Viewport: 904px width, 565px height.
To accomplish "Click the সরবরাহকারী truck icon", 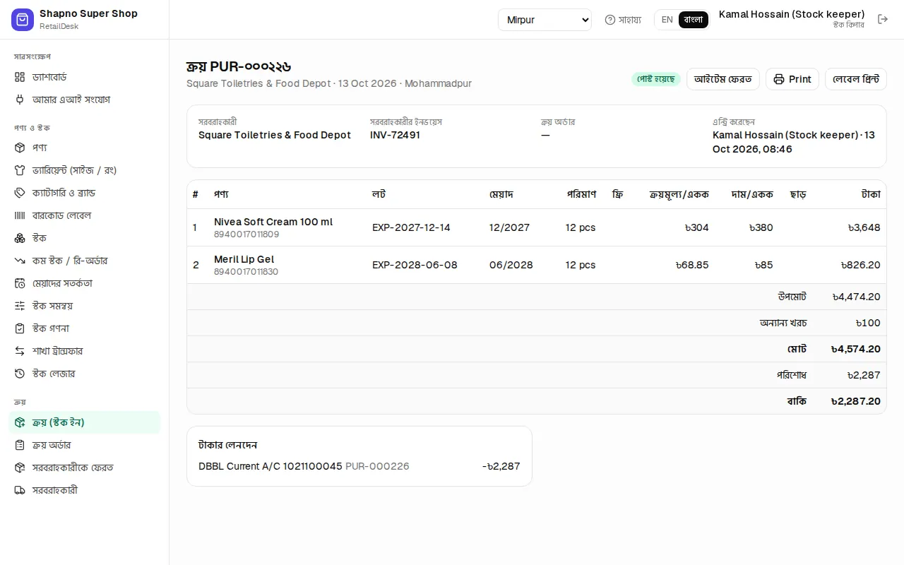I will [x=20, y=490].
